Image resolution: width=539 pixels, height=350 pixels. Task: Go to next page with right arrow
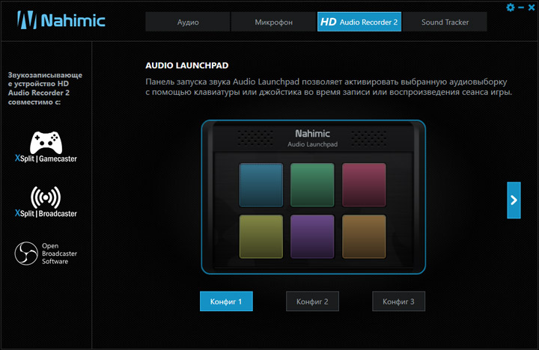point(514,200)
